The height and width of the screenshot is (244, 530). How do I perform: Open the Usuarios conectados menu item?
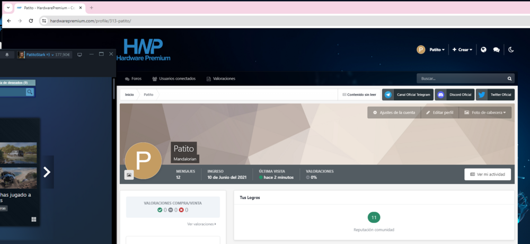[x=174, y=79]
